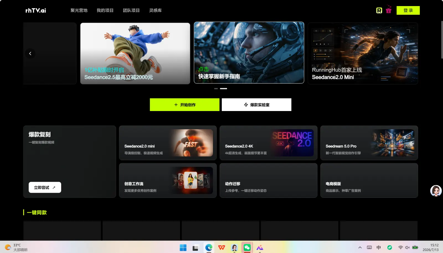Open the 爆款实验室 button
The width and height of the screenshot is (443, 253).
coord(257,105)
